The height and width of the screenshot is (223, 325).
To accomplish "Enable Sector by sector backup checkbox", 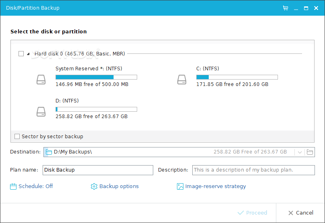I will [17, 137].
